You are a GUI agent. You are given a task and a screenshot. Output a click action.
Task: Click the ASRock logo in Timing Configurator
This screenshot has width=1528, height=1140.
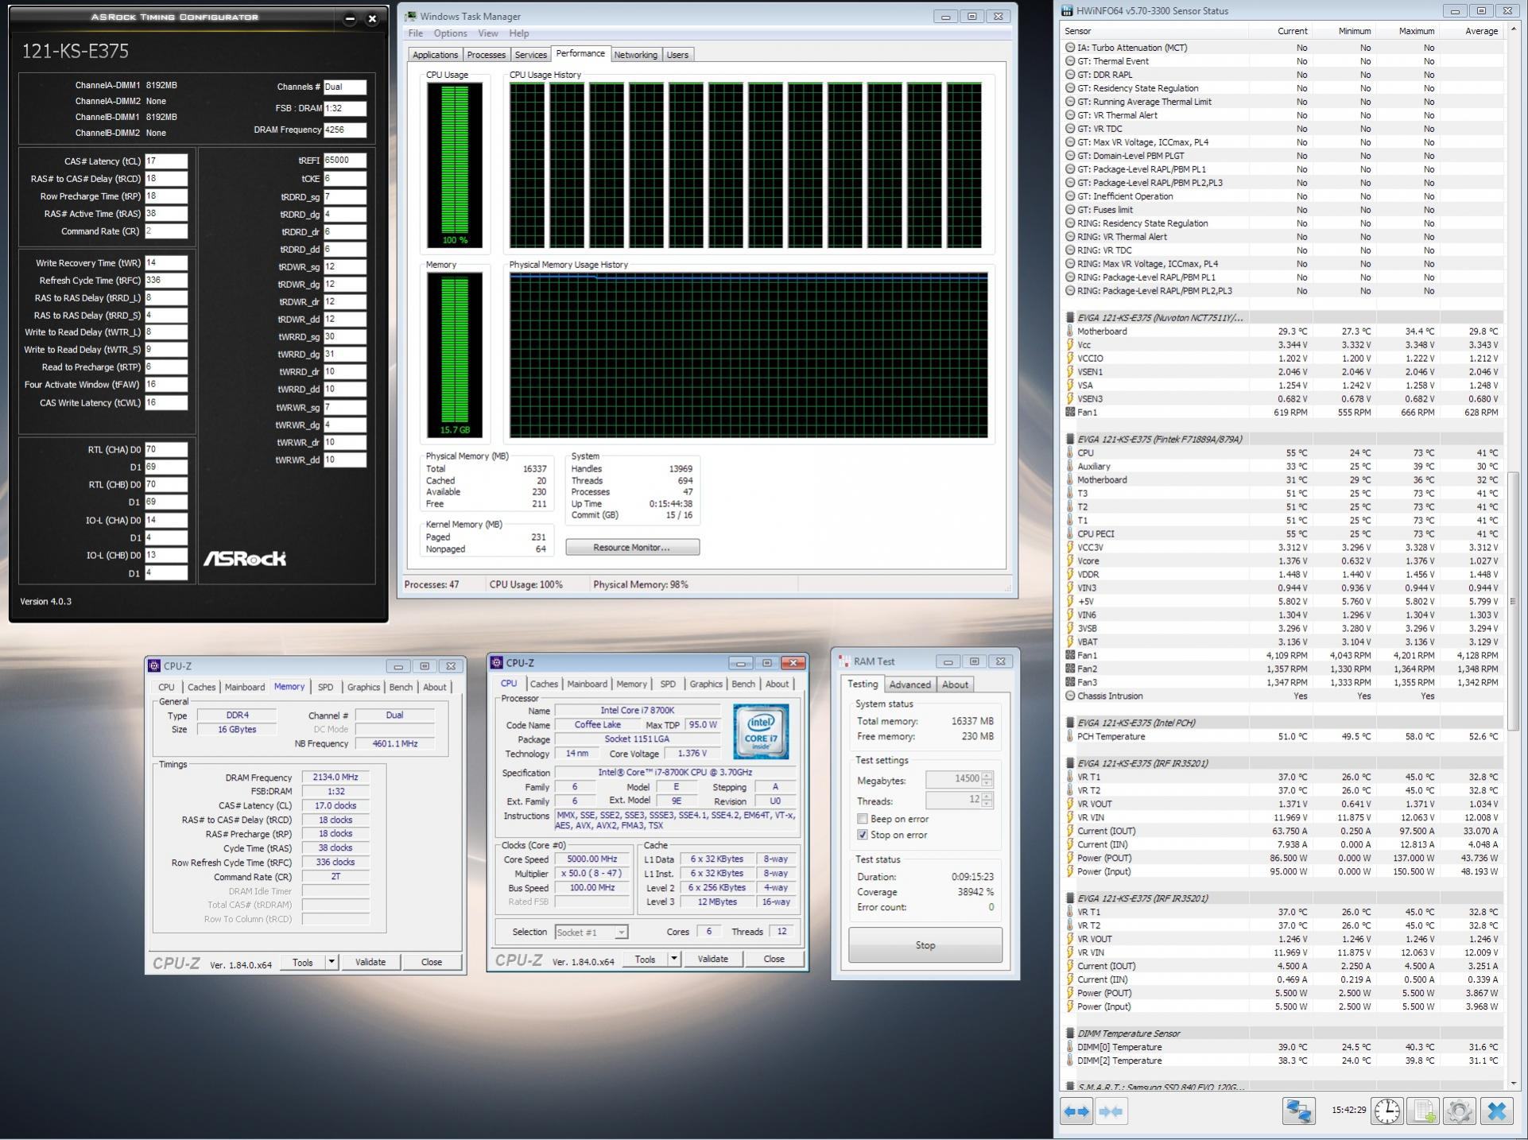(245, 558)
